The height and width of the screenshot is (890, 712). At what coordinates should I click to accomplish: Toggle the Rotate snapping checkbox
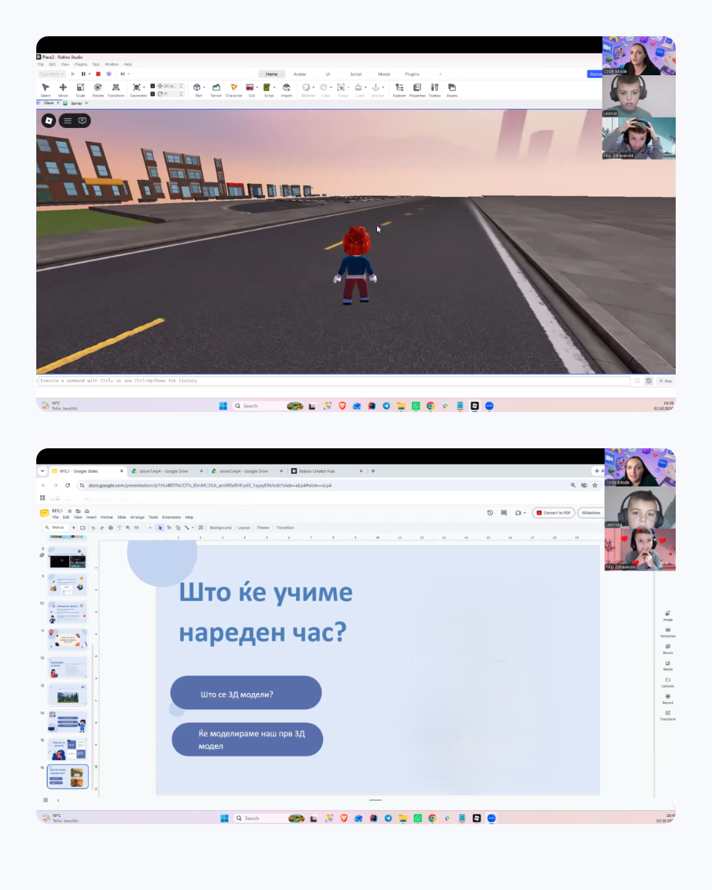(x=153, y=94)
